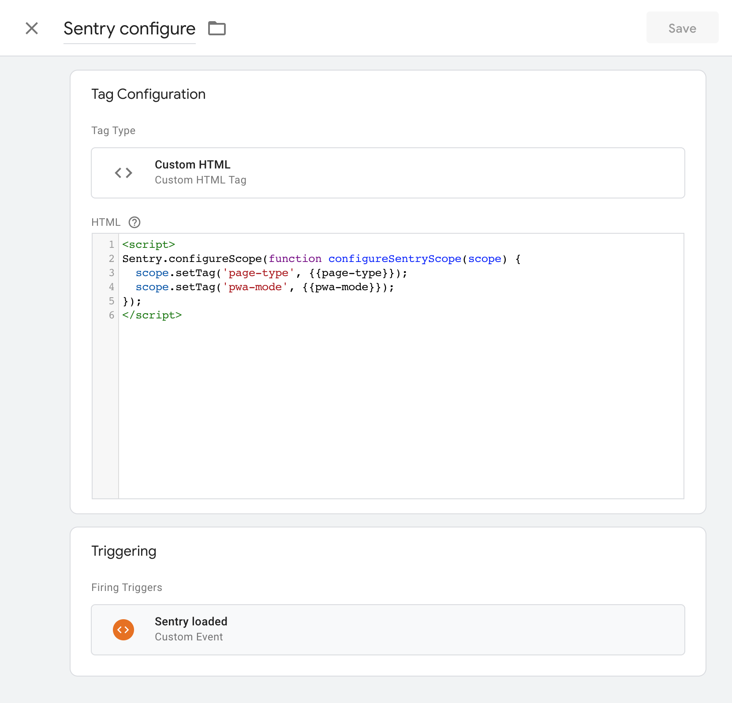Viewport: 732px width, 703px height.
Task: Close the tag editor with X icon
Action: click(32, 28)
